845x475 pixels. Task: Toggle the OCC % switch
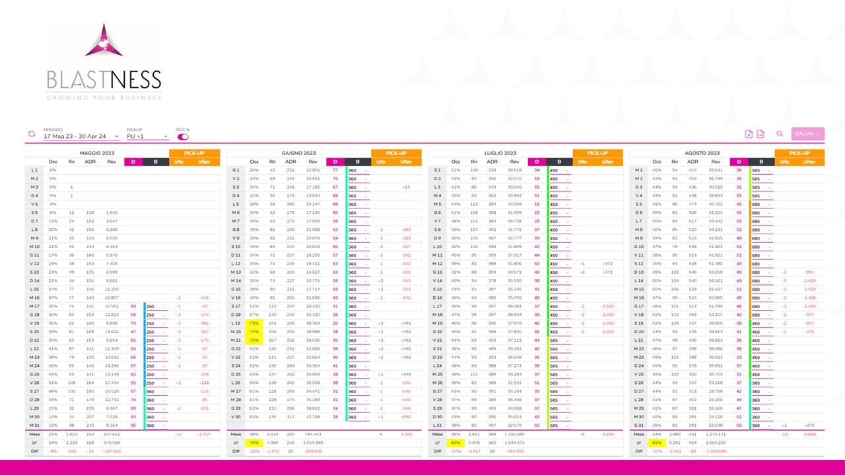[x=183, y=137]
